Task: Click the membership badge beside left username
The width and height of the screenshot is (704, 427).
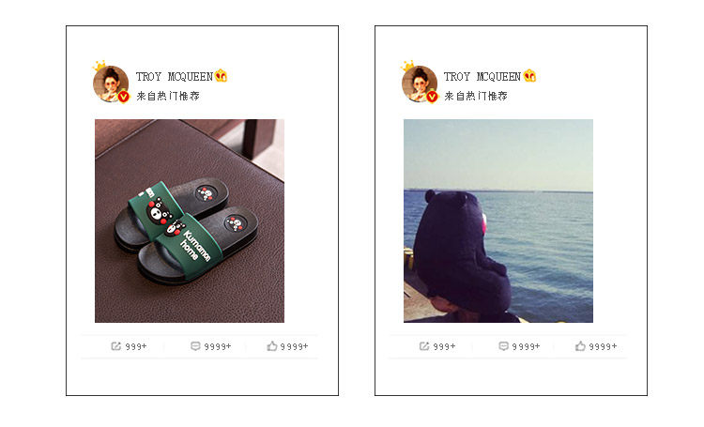Action: [221, 76]
